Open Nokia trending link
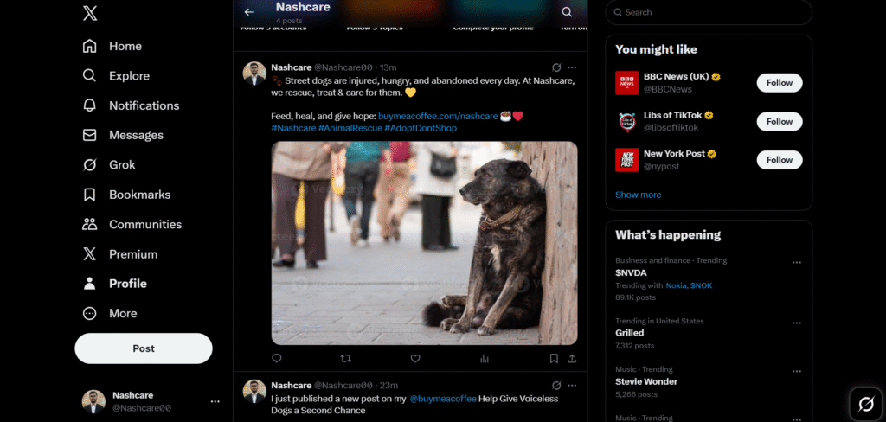Image resolution: width=886 pixels, height=422 pixels. click(677, 286)
